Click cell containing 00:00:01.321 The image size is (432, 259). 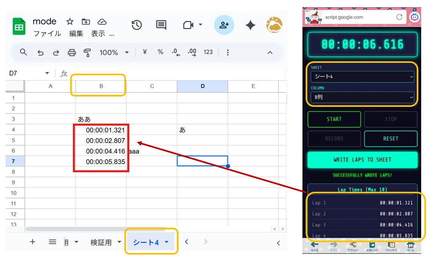pyautogui.click(x=101, y=130)
